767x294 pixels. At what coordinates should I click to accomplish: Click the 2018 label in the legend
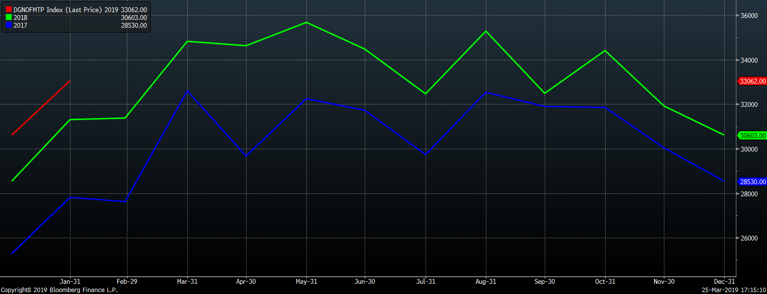pyautogui.click(x=20, y=17)
